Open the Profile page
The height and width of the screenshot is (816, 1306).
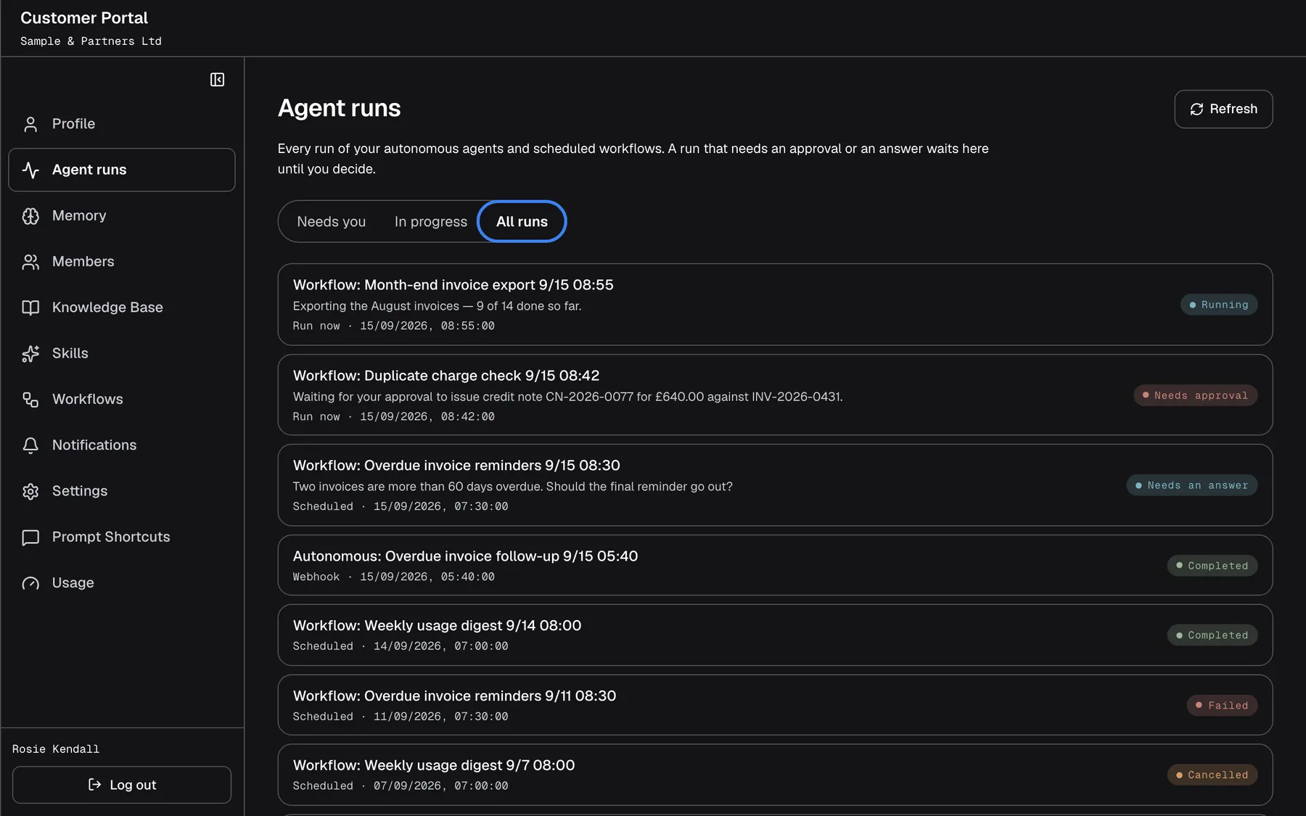click(x=122, y=124)
